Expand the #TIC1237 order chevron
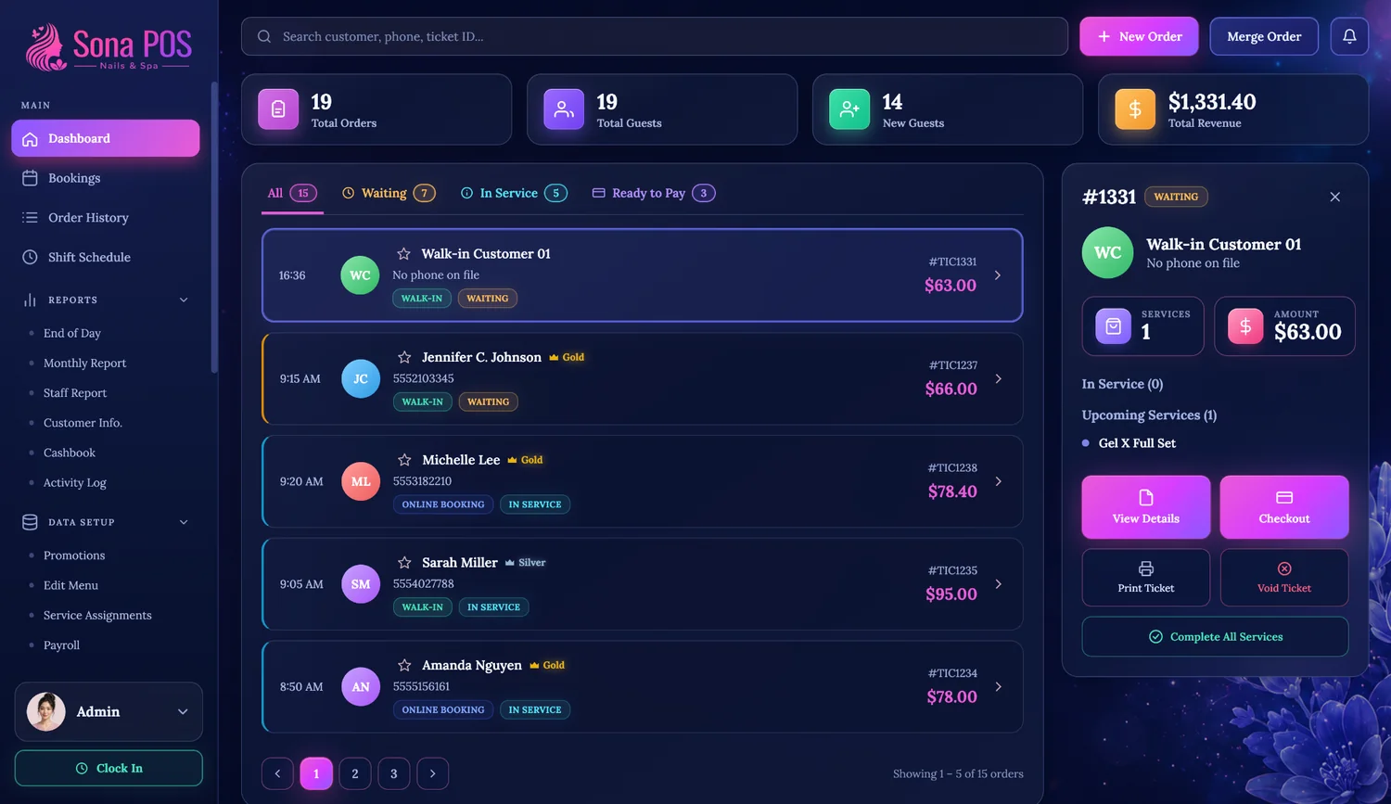The height and width of the screenshot is (804, 1391). click(x=998, y=378)
